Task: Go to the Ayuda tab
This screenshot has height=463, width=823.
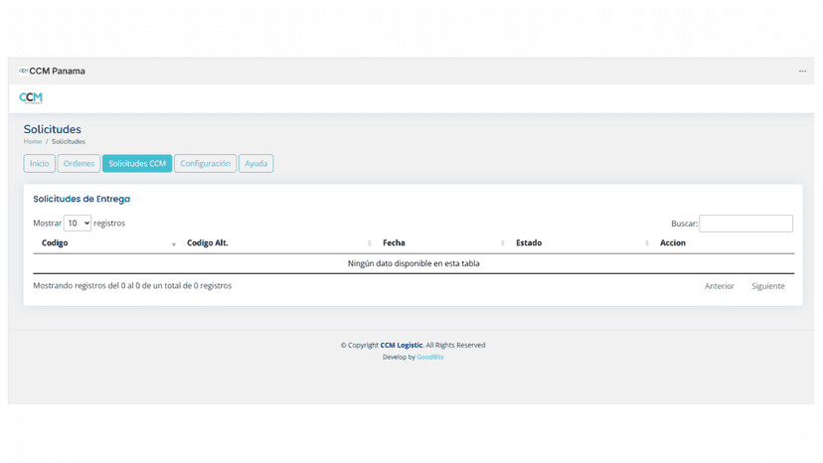Action: 256,163
